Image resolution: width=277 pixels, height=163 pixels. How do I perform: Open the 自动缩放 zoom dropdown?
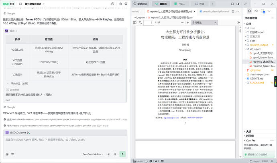[205, 23]
